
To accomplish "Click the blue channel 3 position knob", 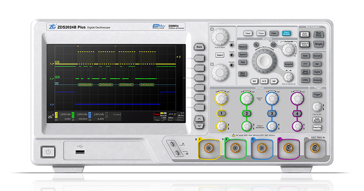I will pyautogui.click(x=272, y=126).
